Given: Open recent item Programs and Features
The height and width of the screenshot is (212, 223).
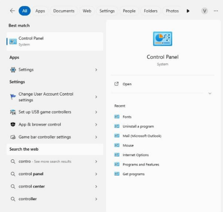Looking at the screenshot, I should [141, 165].
